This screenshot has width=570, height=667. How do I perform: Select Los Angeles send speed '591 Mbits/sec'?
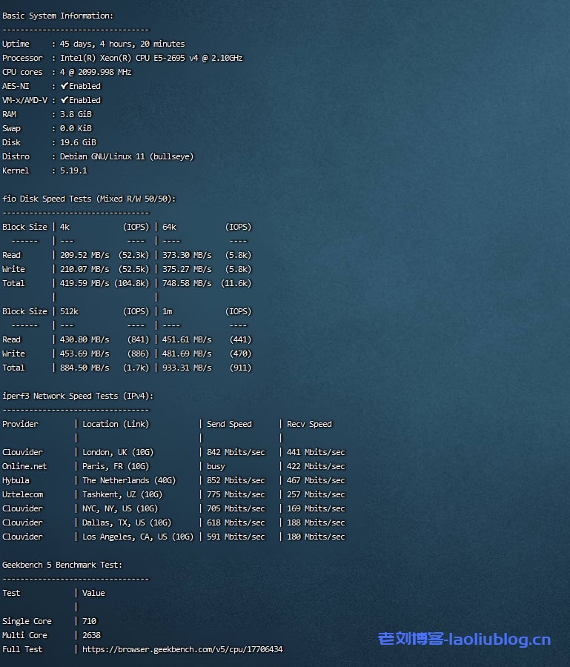coord(236,537)
